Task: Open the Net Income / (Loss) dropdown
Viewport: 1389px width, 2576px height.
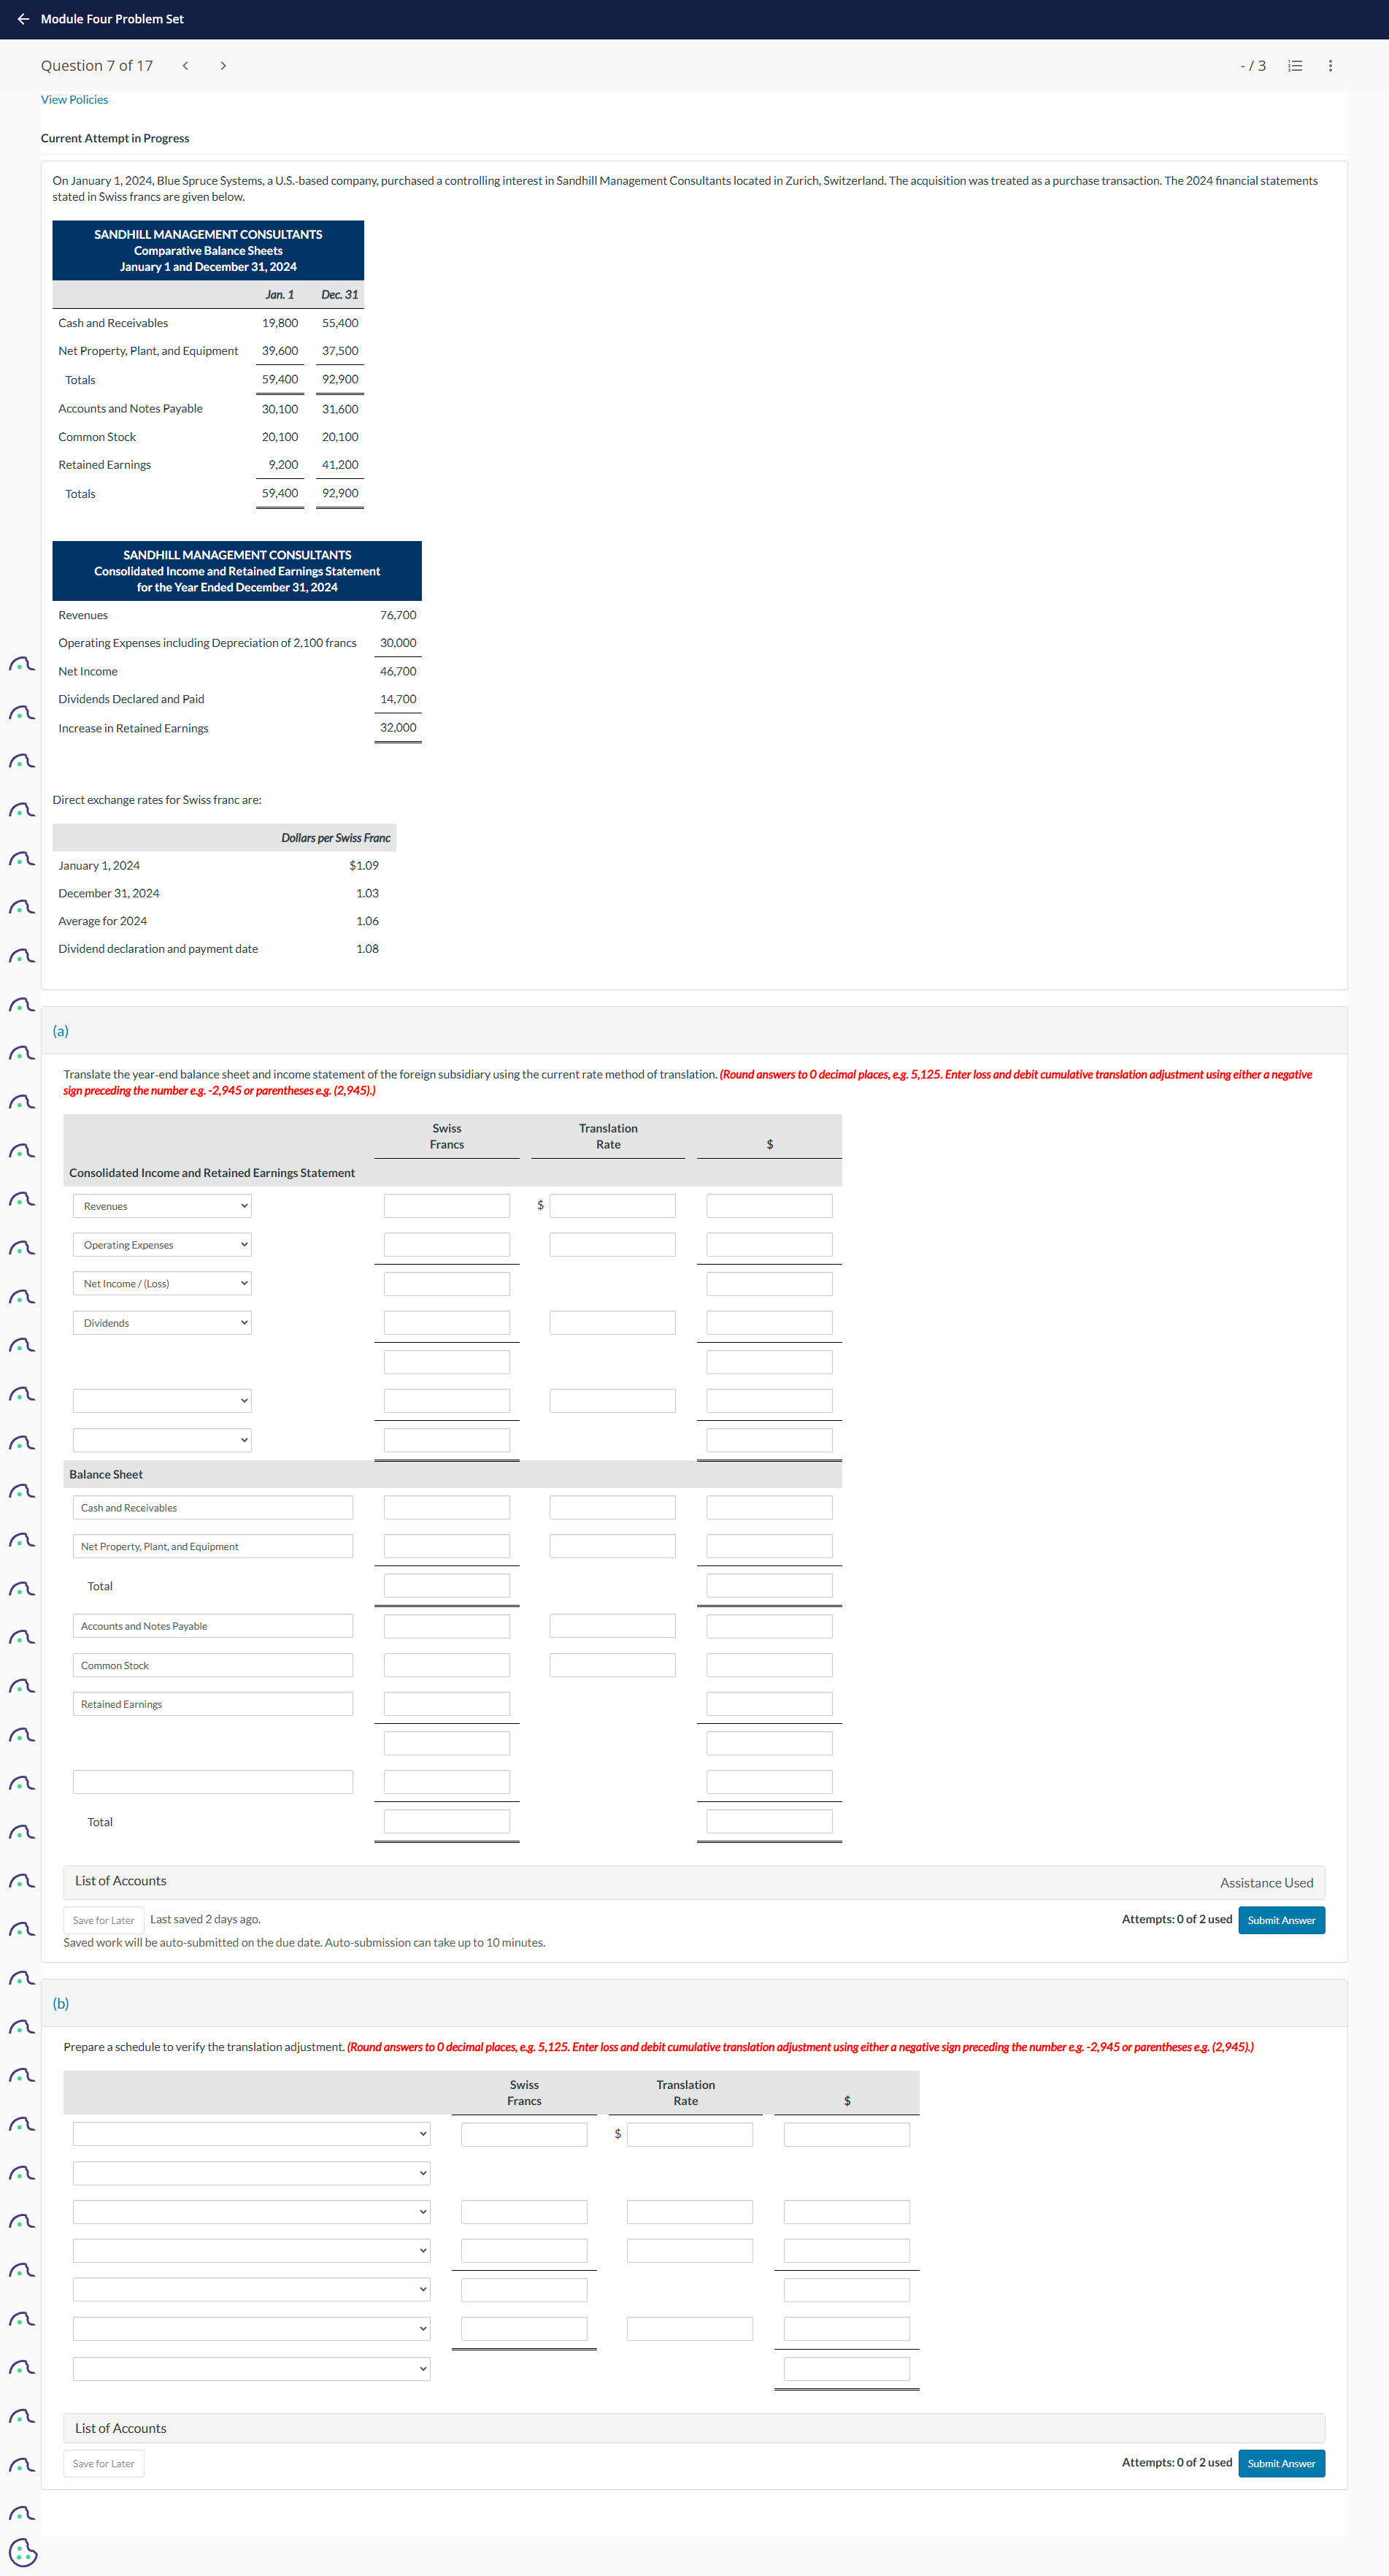Action: coord(162,1284)
